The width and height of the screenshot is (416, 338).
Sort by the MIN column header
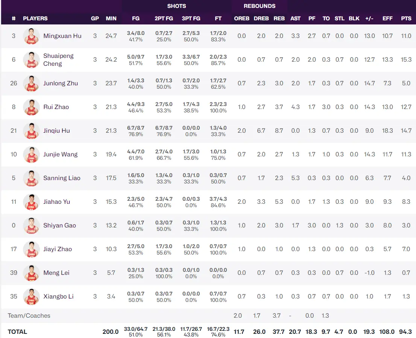point(111,18)
